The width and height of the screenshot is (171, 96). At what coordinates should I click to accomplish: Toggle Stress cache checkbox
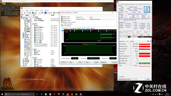click(64, 20)
